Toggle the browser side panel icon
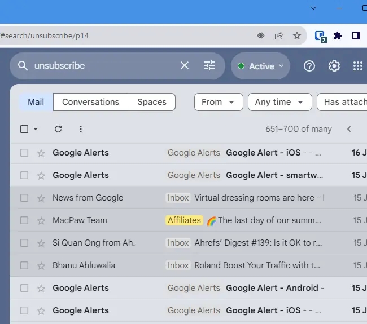The height and width of the screenshot is (324, 367). [x=356, y=35]
